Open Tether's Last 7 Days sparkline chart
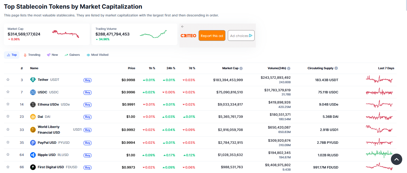 pyautogui.click(x=380, y=80)
